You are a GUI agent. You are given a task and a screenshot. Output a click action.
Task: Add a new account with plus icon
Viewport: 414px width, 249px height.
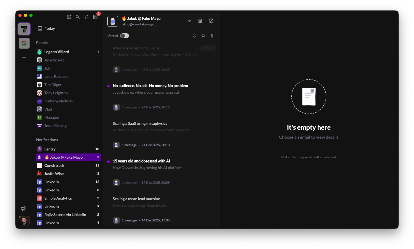click(x=24, y=57)
